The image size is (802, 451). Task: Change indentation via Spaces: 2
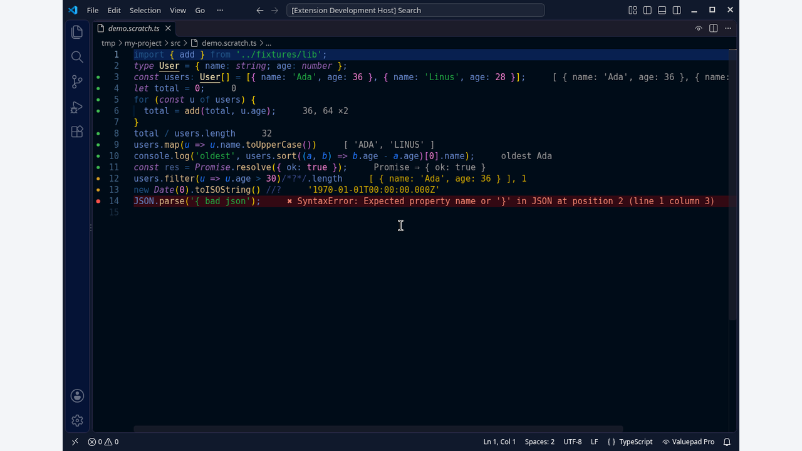[539, 442]
